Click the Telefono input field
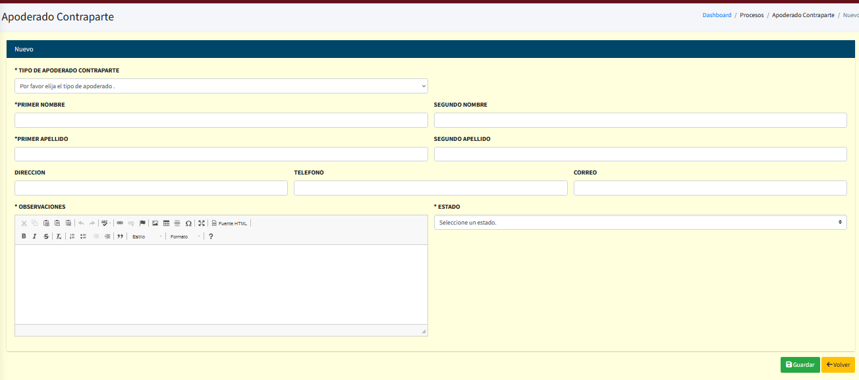 click(x=431, y=188)
